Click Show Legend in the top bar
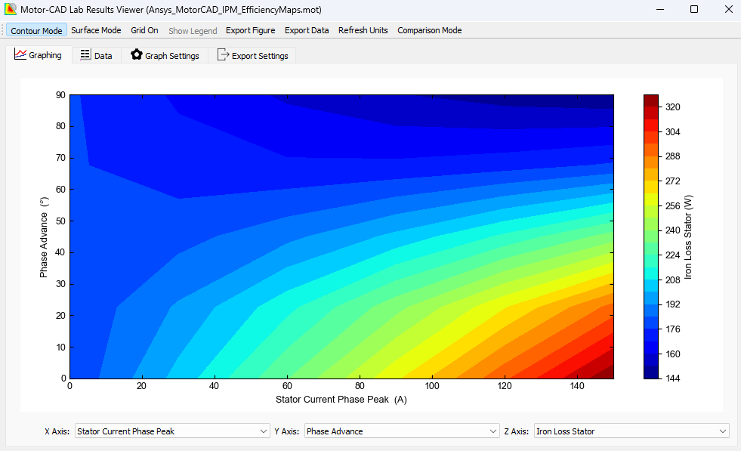The height and width of the screenshot is (451, 741). point(193,30)
